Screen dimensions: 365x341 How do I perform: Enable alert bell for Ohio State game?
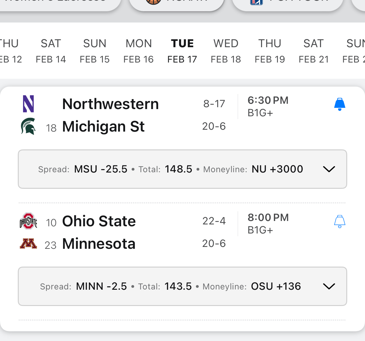click(339, 221)
